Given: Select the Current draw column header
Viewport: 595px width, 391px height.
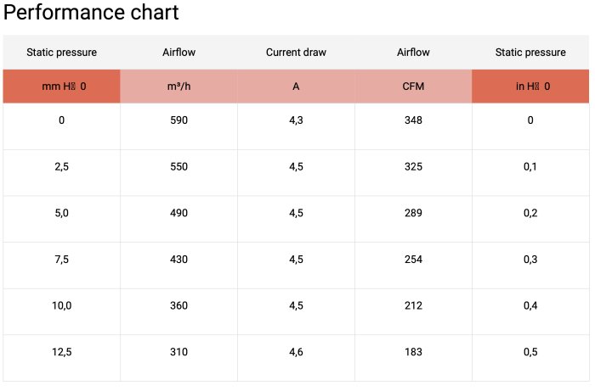Looking at the screenshot, I should click(296, 53).
